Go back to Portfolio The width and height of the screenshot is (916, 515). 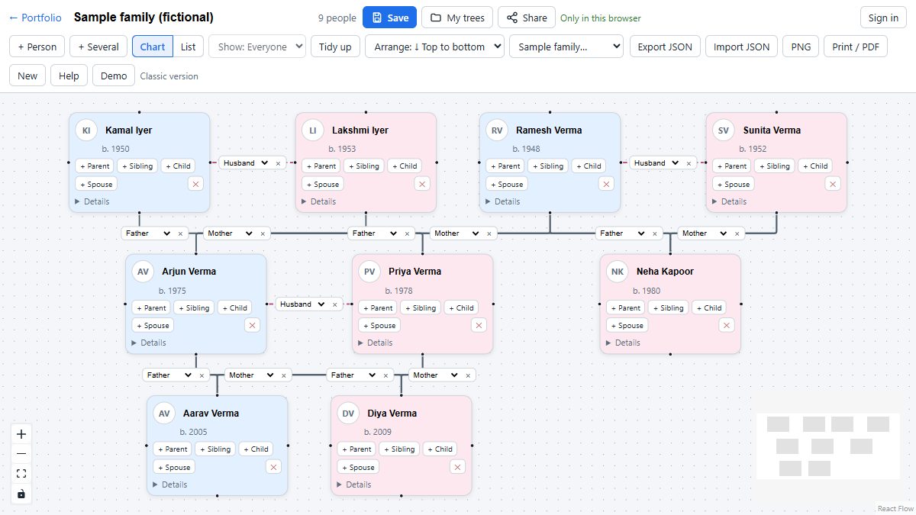click(x=35, y=18)
